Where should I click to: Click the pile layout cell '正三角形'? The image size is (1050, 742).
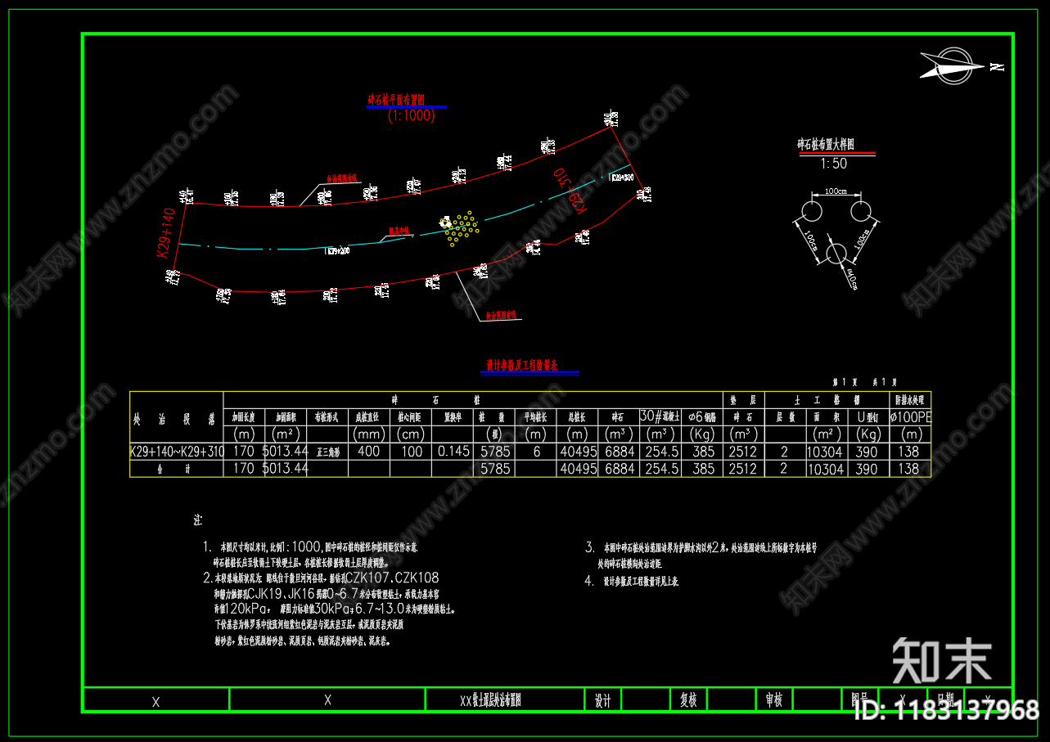click(327, 451)
